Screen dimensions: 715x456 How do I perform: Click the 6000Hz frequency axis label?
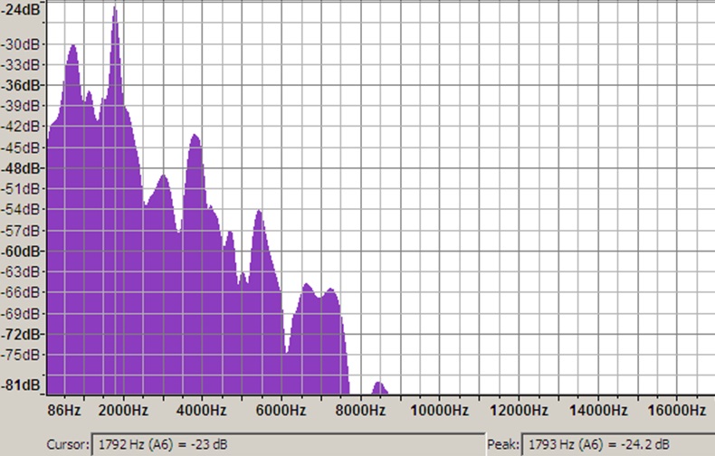pyautogui.click(x=281, y=410)
